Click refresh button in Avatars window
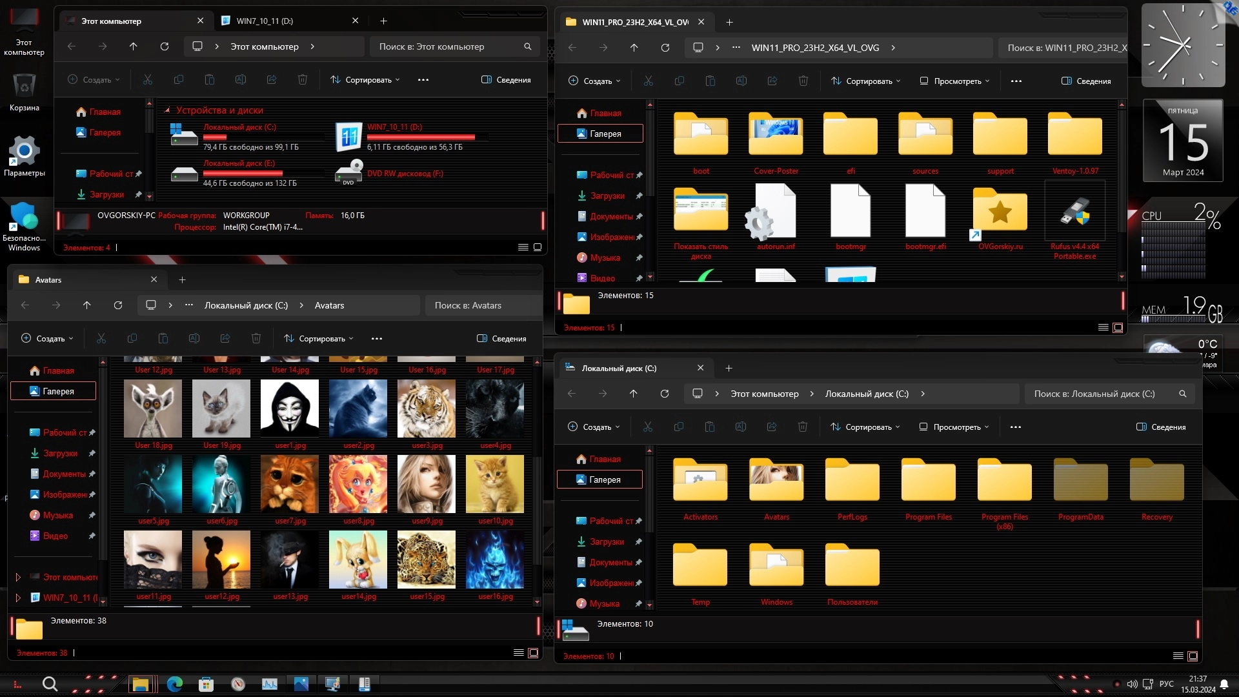The width and height of the screenshot is (1239, 697). tap(118, 305)
